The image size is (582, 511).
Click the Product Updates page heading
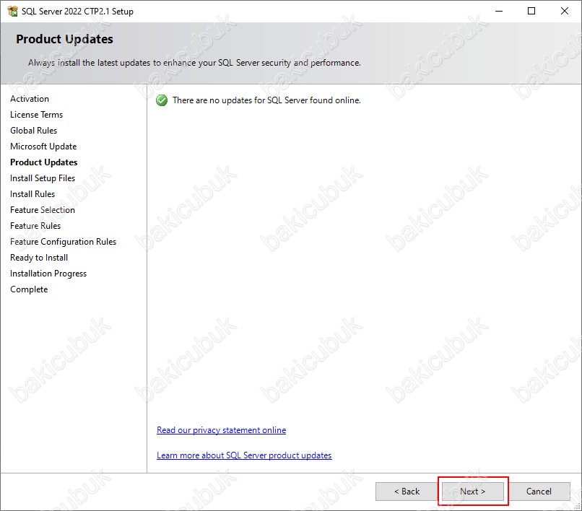[64, 39]
